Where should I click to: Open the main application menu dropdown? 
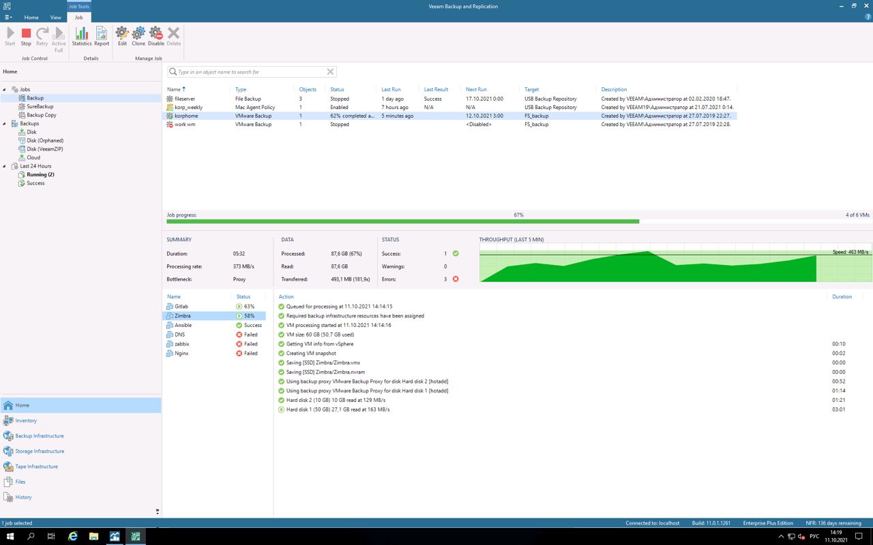tap(8, 17)
